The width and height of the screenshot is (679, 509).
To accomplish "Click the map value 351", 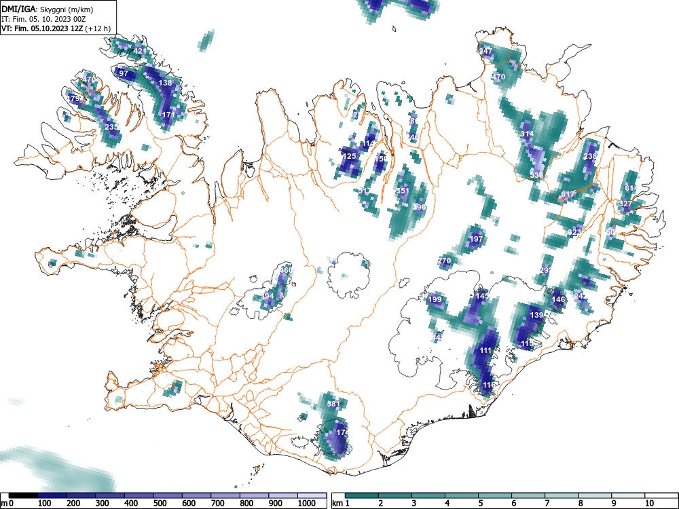I will click(x=403, y=191).
